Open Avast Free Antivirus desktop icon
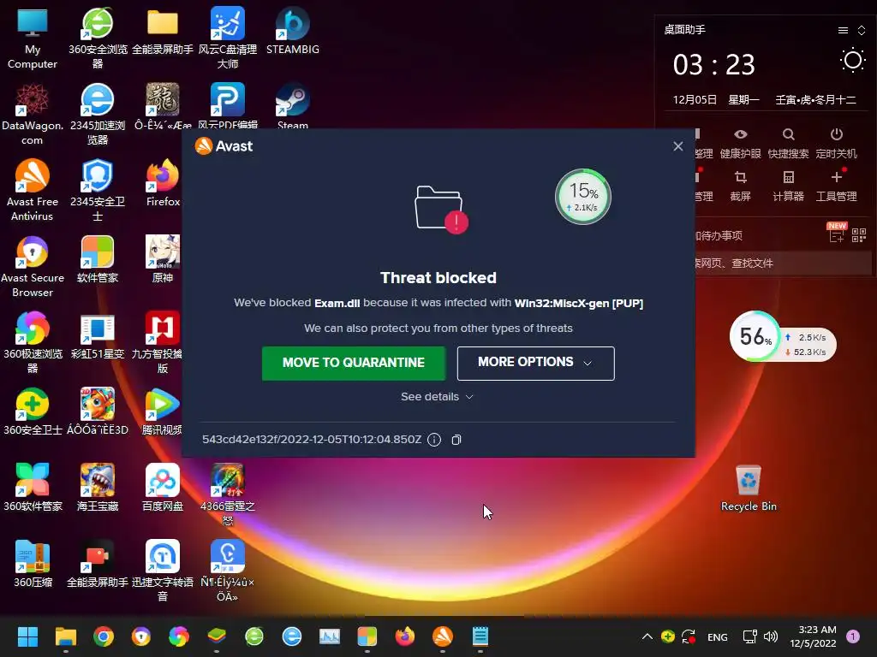Image resolution: width=877 pixels, height=657 pixels. (33, 191)
